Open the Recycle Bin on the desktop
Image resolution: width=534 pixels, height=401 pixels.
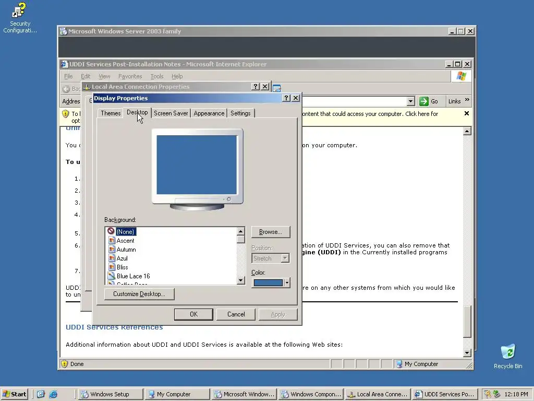pos(508,357)
